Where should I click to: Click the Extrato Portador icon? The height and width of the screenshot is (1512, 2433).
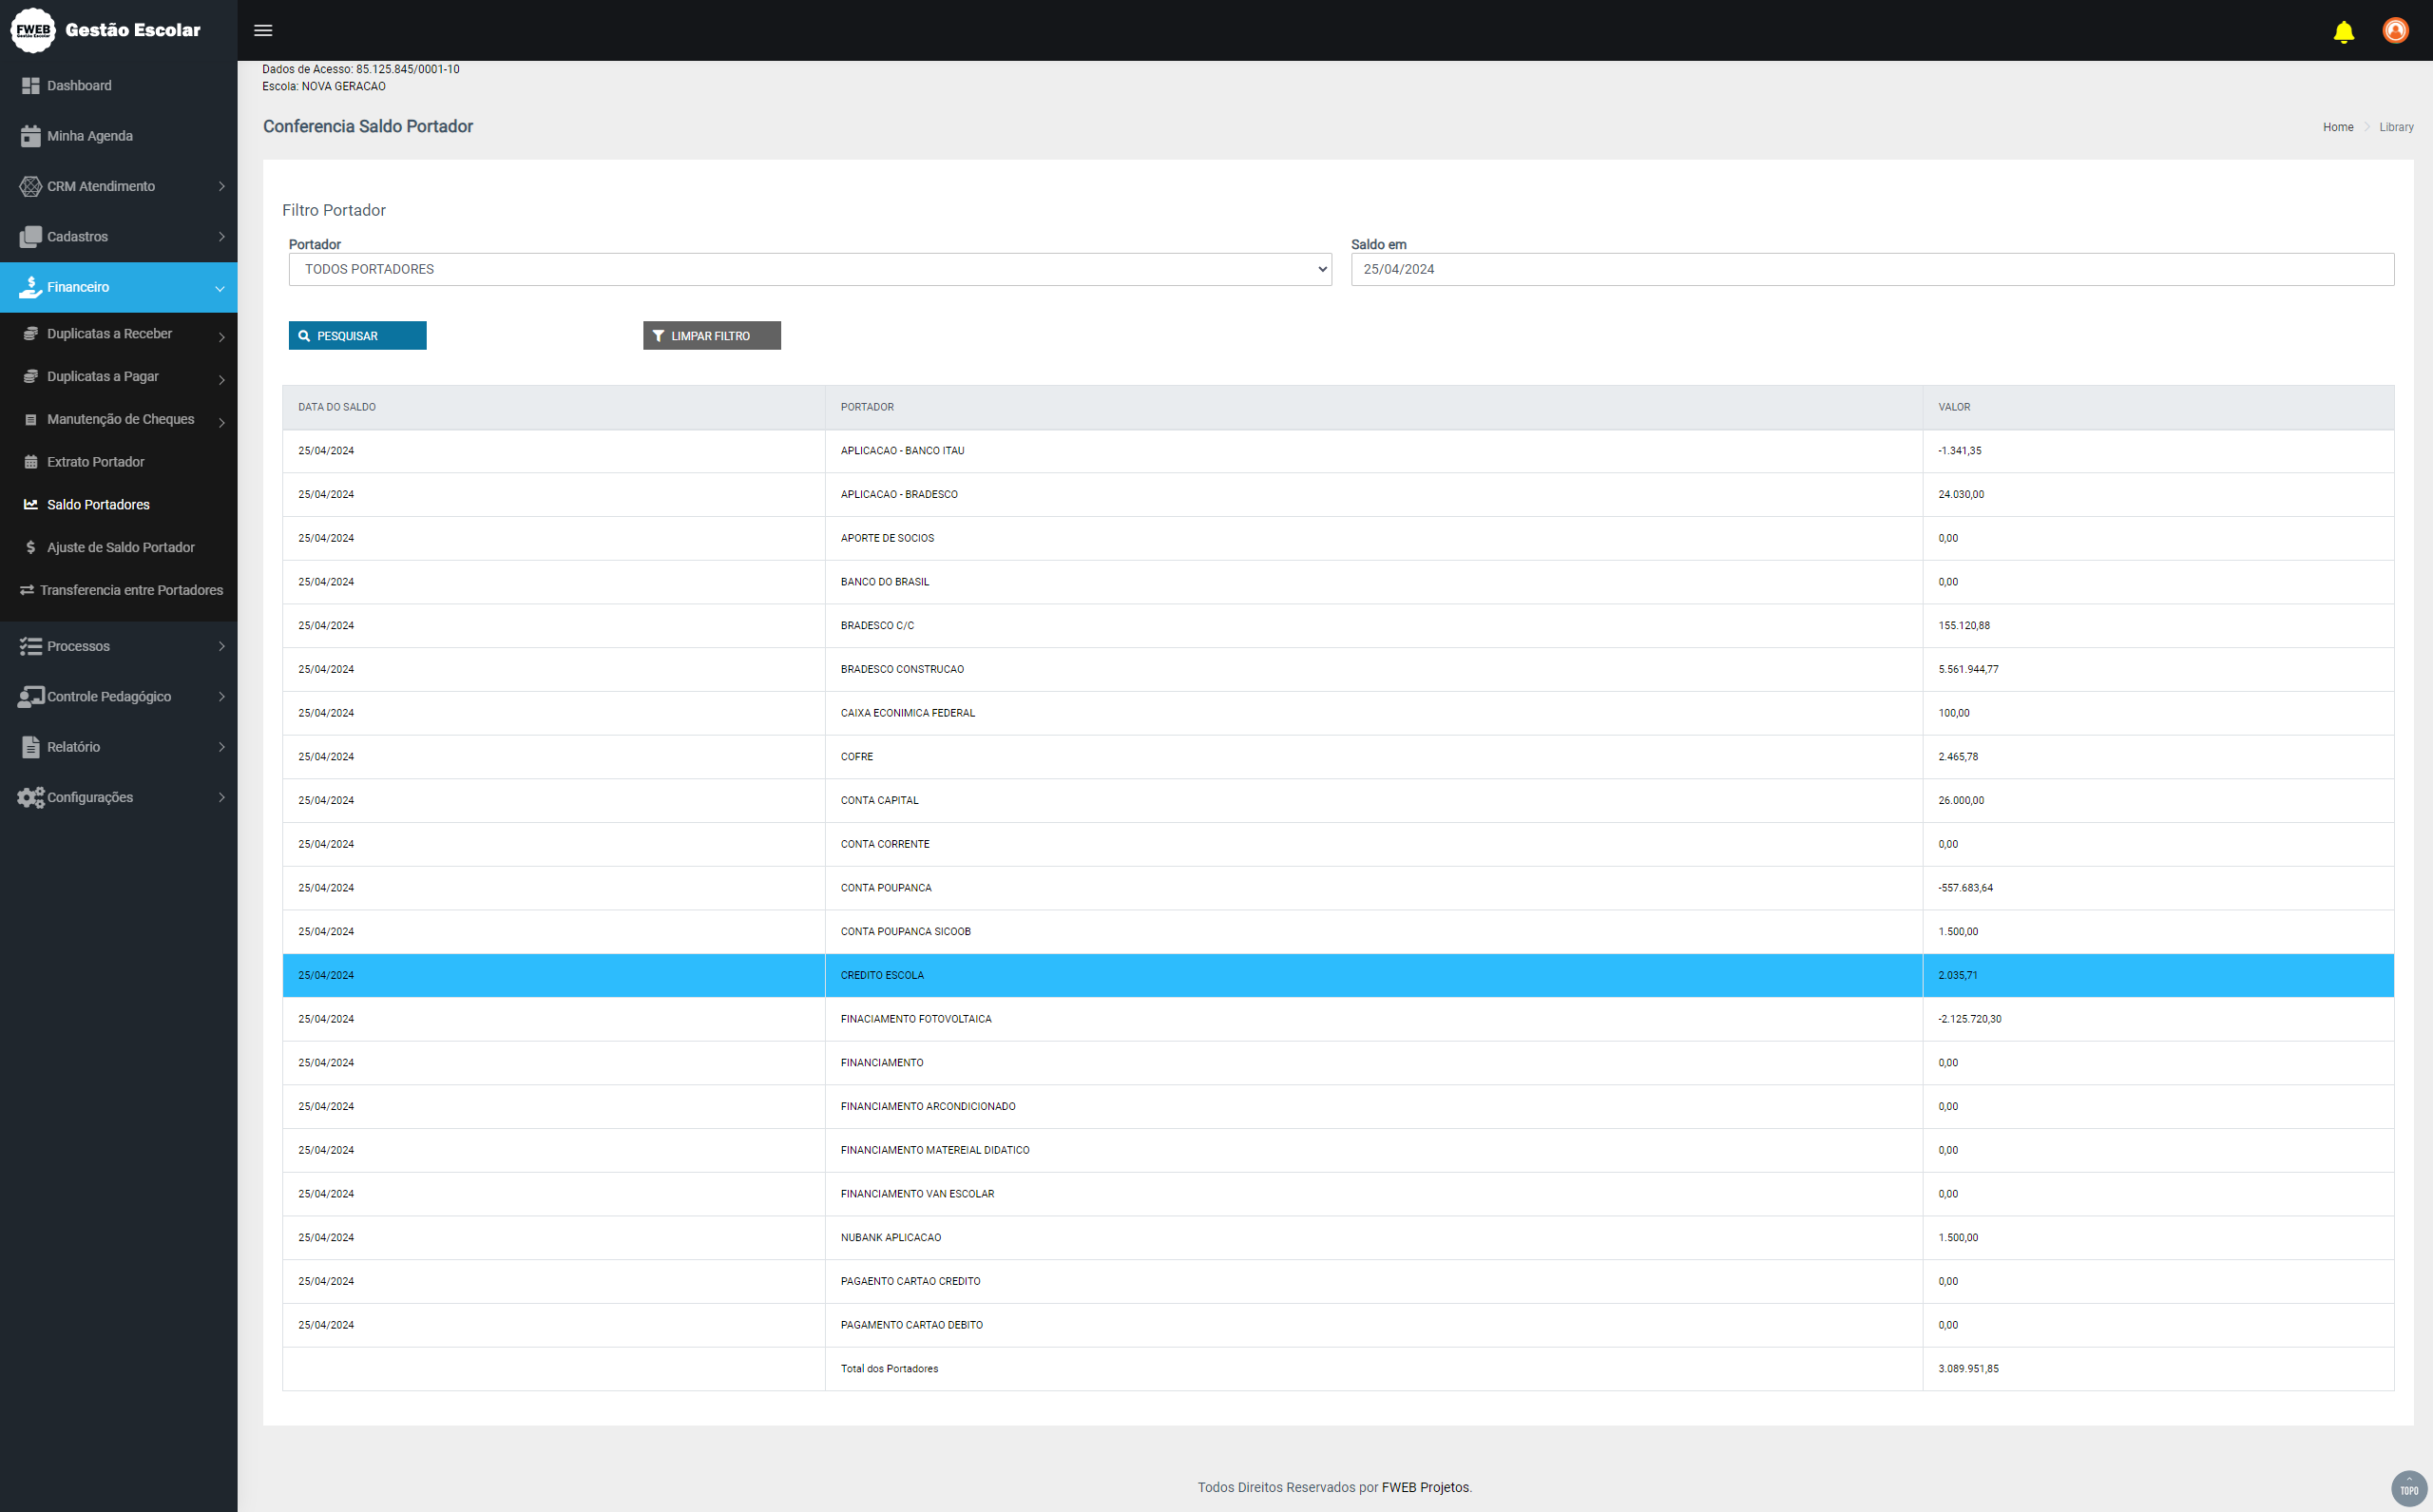(30, 462)
